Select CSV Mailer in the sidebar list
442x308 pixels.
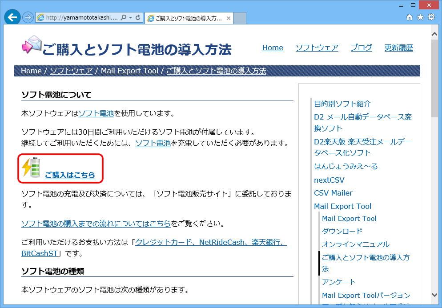(x=333, y=193)
